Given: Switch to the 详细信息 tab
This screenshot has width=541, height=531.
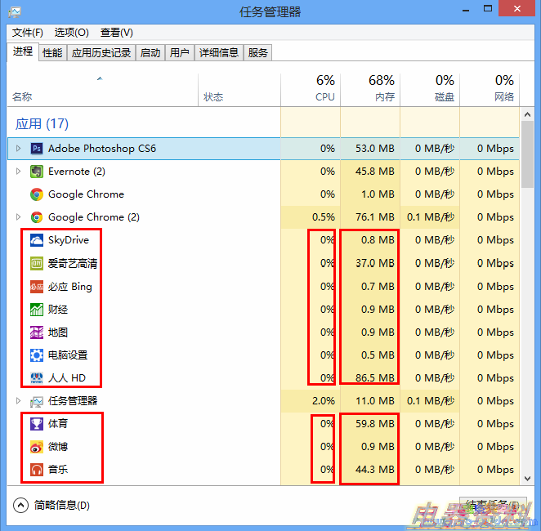Looking at the screenshot, I should tap(219, 53).
